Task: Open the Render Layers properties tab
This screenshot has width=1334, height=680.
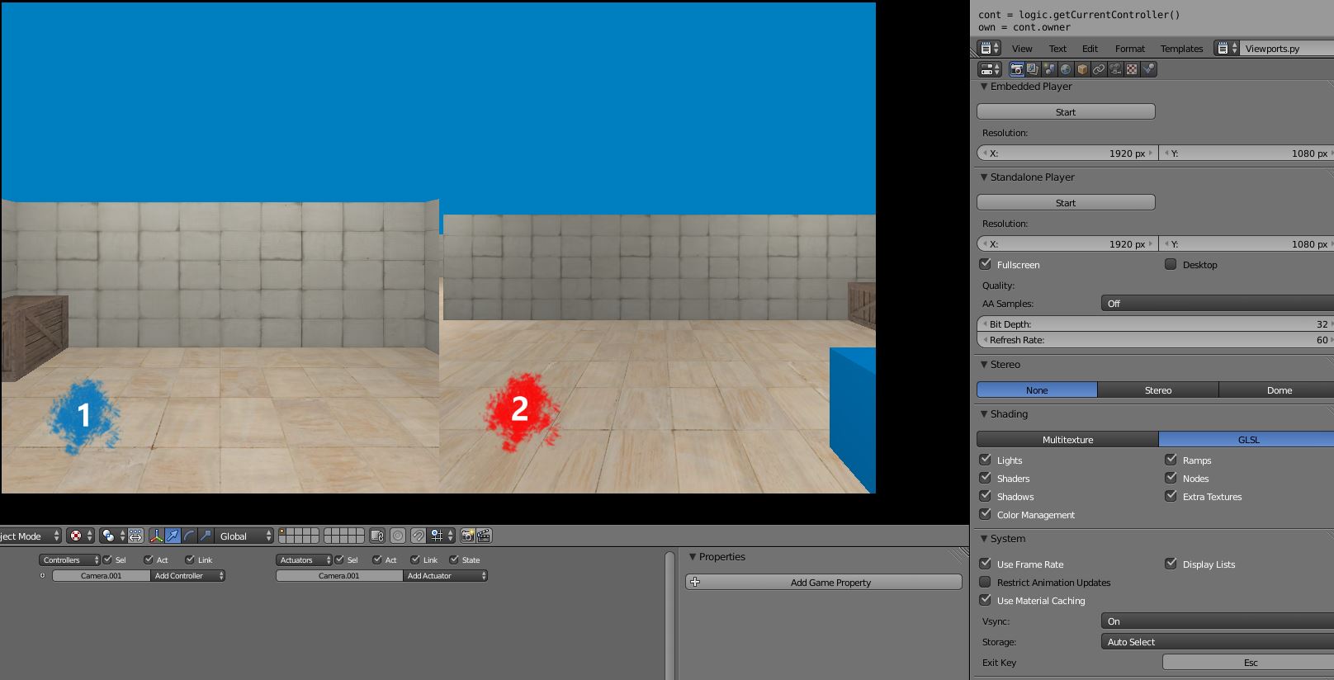Action: (x=1033, y=69)
